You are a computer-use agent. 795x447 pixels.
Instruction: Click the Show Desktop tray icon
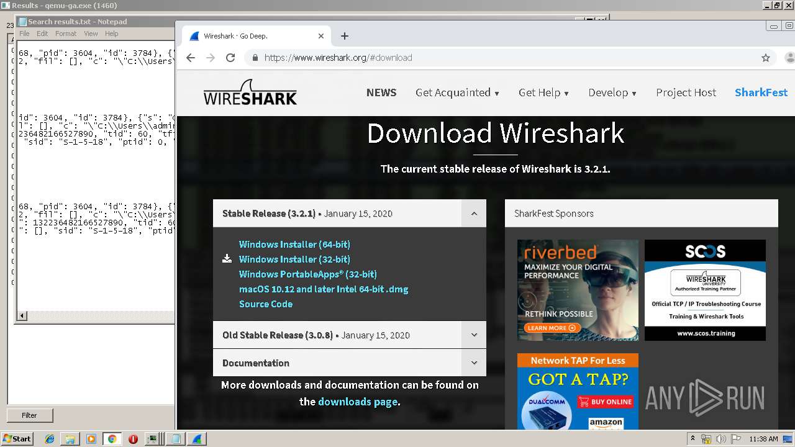788,439
